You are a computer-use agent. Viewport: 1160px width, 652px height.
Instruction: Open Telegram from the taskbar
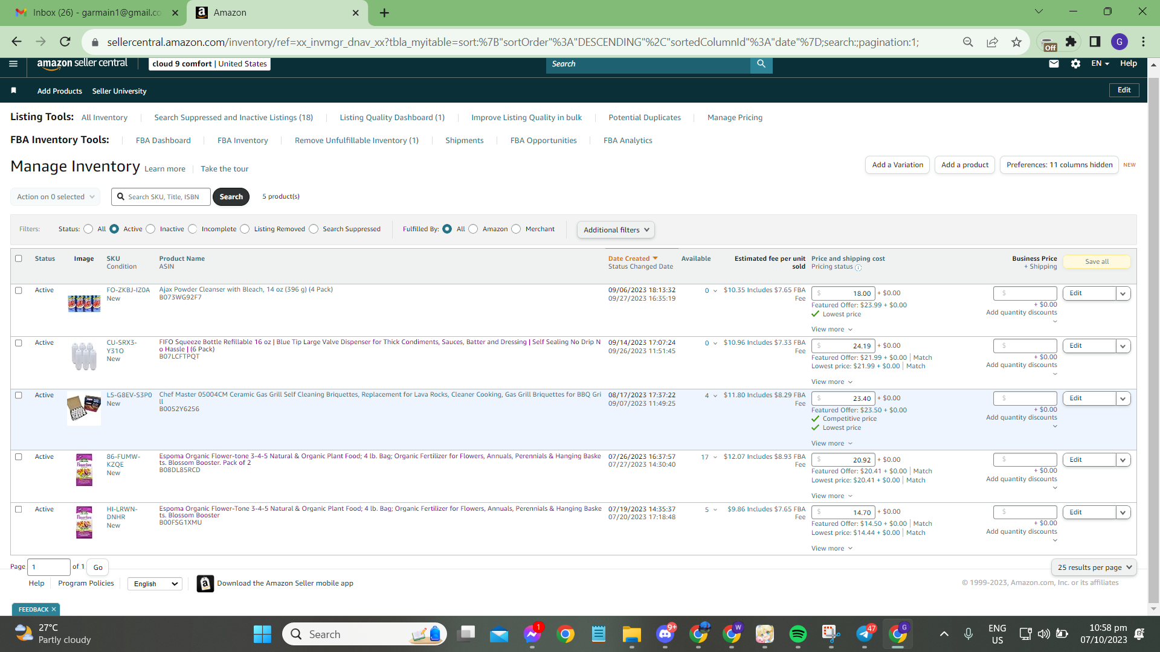click(x=865, y=634)
